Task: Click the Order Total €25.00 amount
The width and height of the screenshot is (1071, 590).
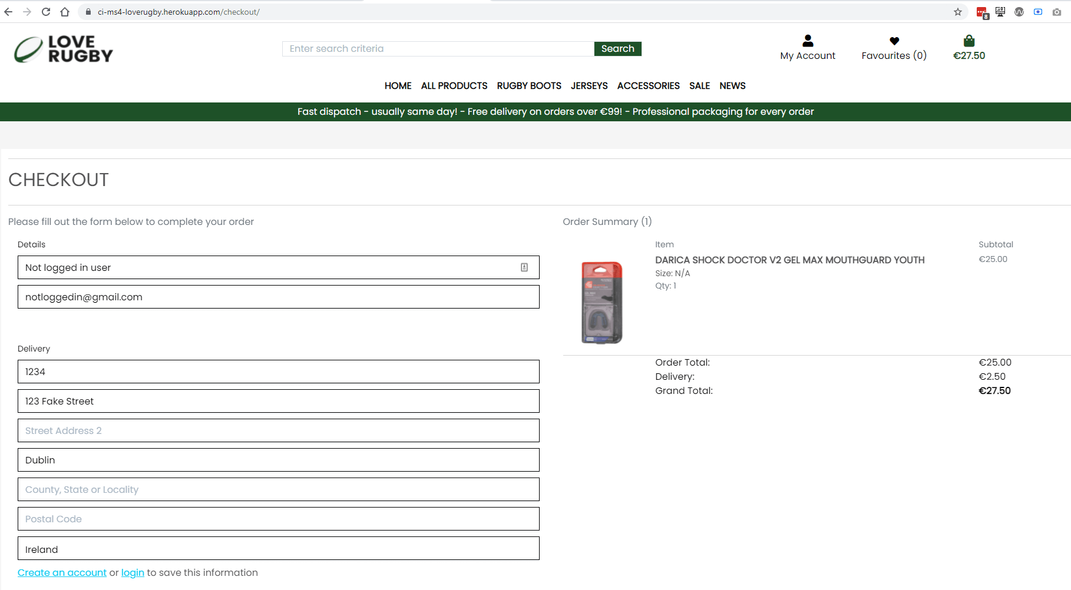Action: tap(995, 362)
